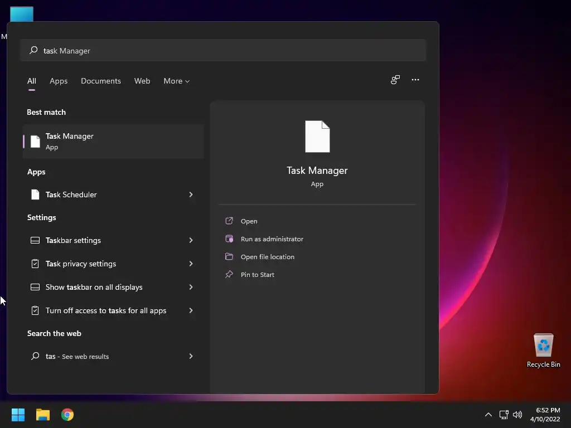
Task: Select the All search tab
Action: 32,81
